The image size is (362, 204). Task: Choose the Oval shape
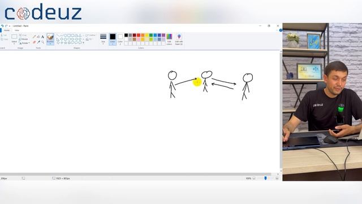(x=66, y=35)
